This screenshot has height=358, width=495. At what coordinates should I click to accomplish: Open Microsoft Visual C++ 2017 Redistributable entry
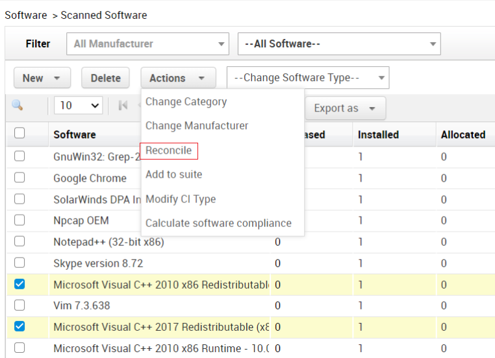point(161,327)
